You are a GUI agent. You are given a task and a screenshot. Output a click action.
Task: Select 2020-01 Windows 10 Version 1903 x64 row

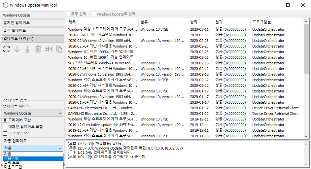pyautogui.click(x=185, y=97)
